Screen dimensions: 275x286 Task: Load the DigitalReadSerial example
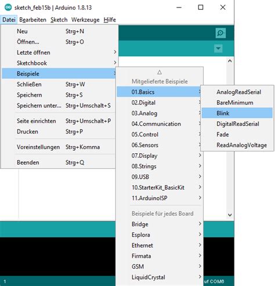point(237,124)
